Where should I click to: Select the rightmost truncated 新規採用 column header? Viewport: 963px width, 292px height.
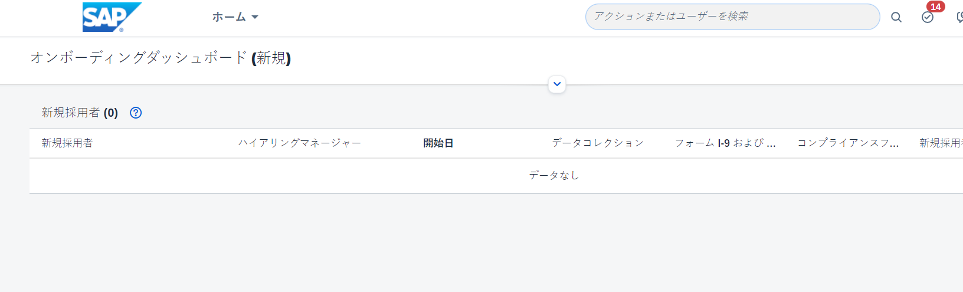click(941, 143)
